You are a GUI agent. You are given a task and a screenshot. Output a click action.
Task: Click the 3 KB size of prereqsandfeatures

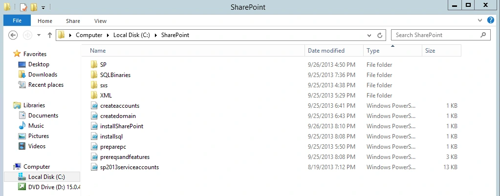[452, 157]
